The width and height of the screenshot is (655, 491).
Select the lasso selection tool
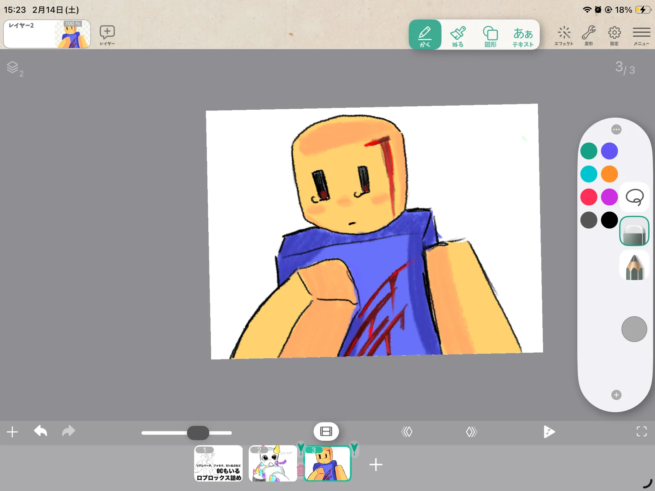pyautogui.click(x=634, y=197)
